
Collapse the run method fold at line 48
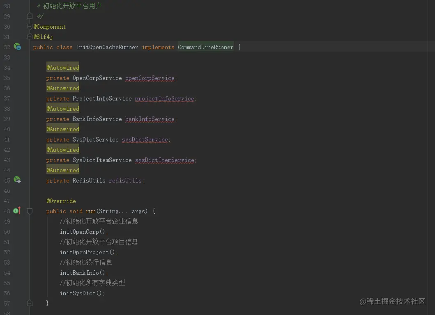30,211
